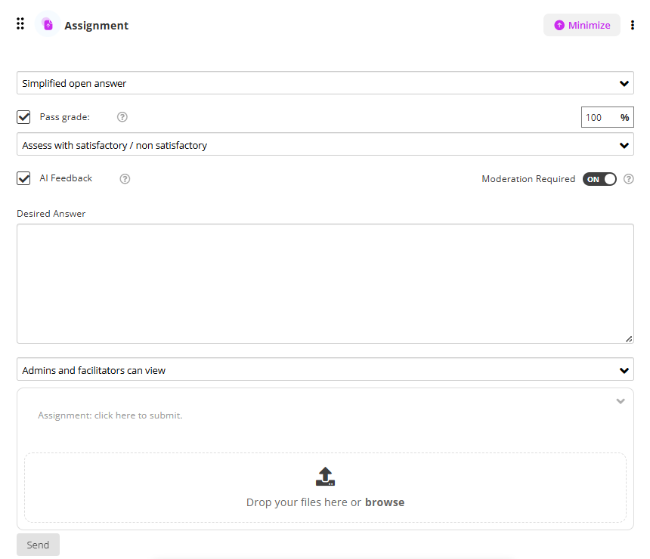Click the pass grade percentage field
The height and width of the screenshot is (559, 650).
[x=599, y=117]
